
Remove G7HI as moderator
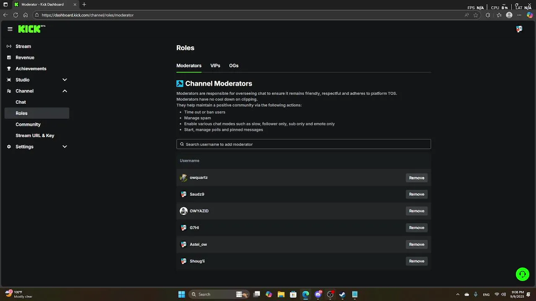coord(417,228)
